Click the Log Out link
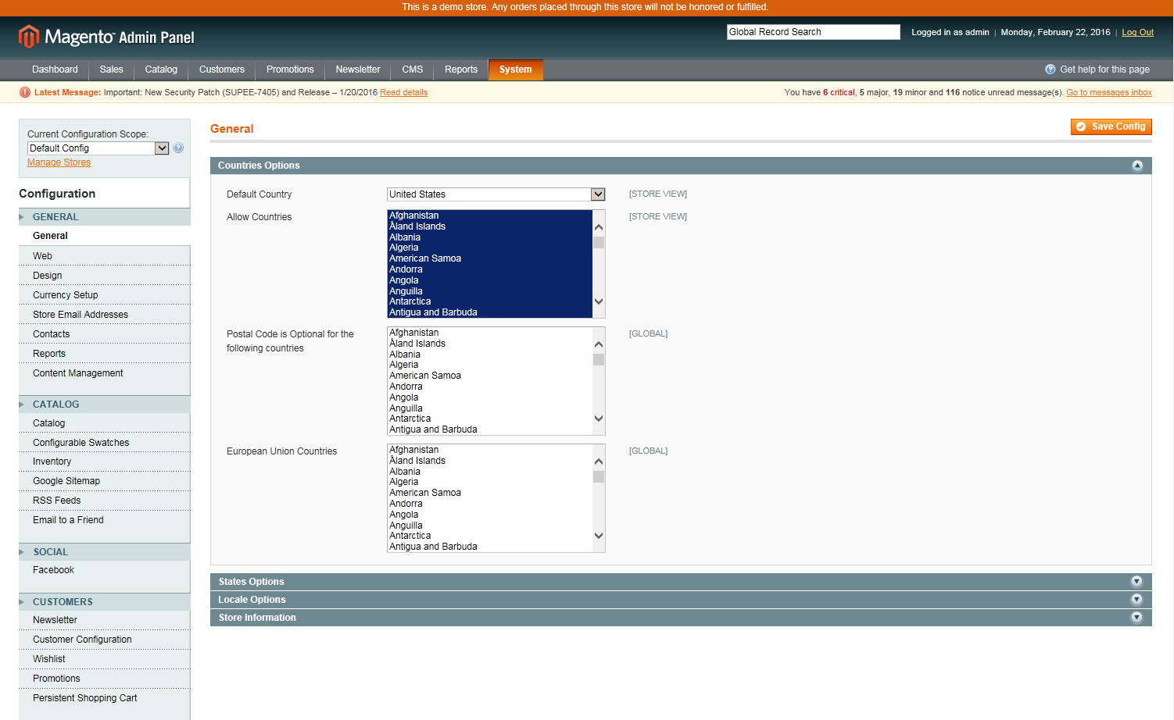 click(x=1137, y=33)
